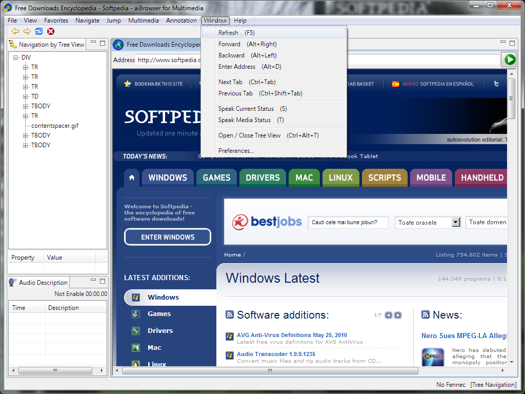Click the Windows icon beside AVG Anti-Virus Definitions
525x394 pixels.
tap(230, 337)
